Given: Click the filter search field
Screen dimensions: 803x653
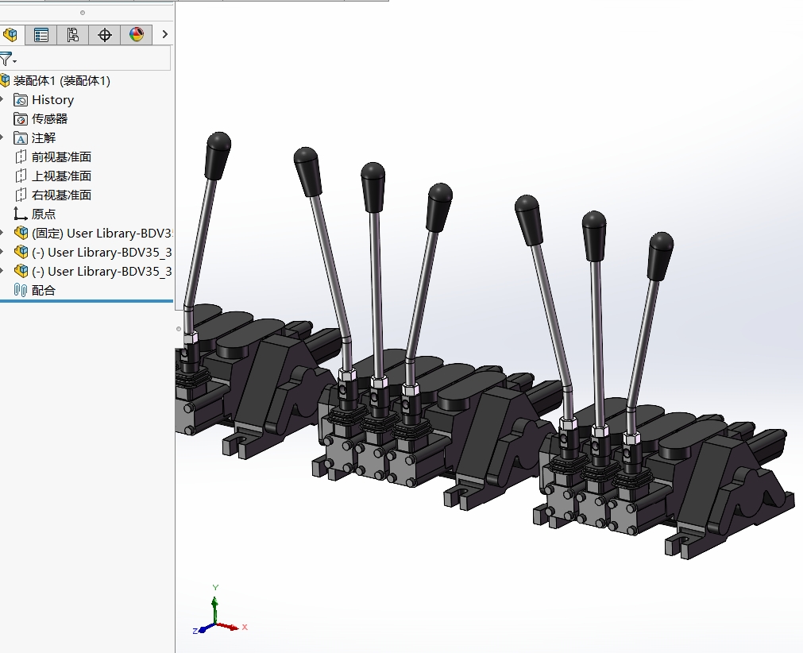Looking at the screenshot, I should (x=95, y=60).
